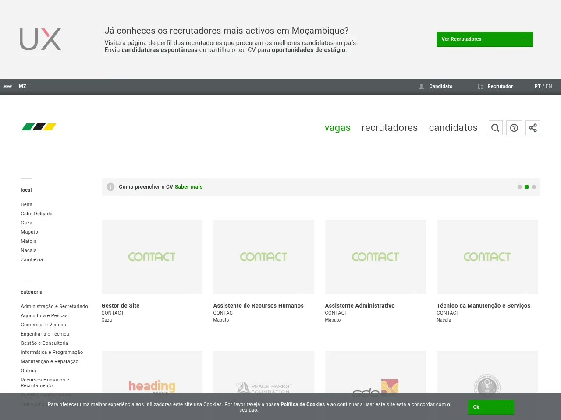
Task: Go to third carousel slide dot
Action: click(534, 187)
